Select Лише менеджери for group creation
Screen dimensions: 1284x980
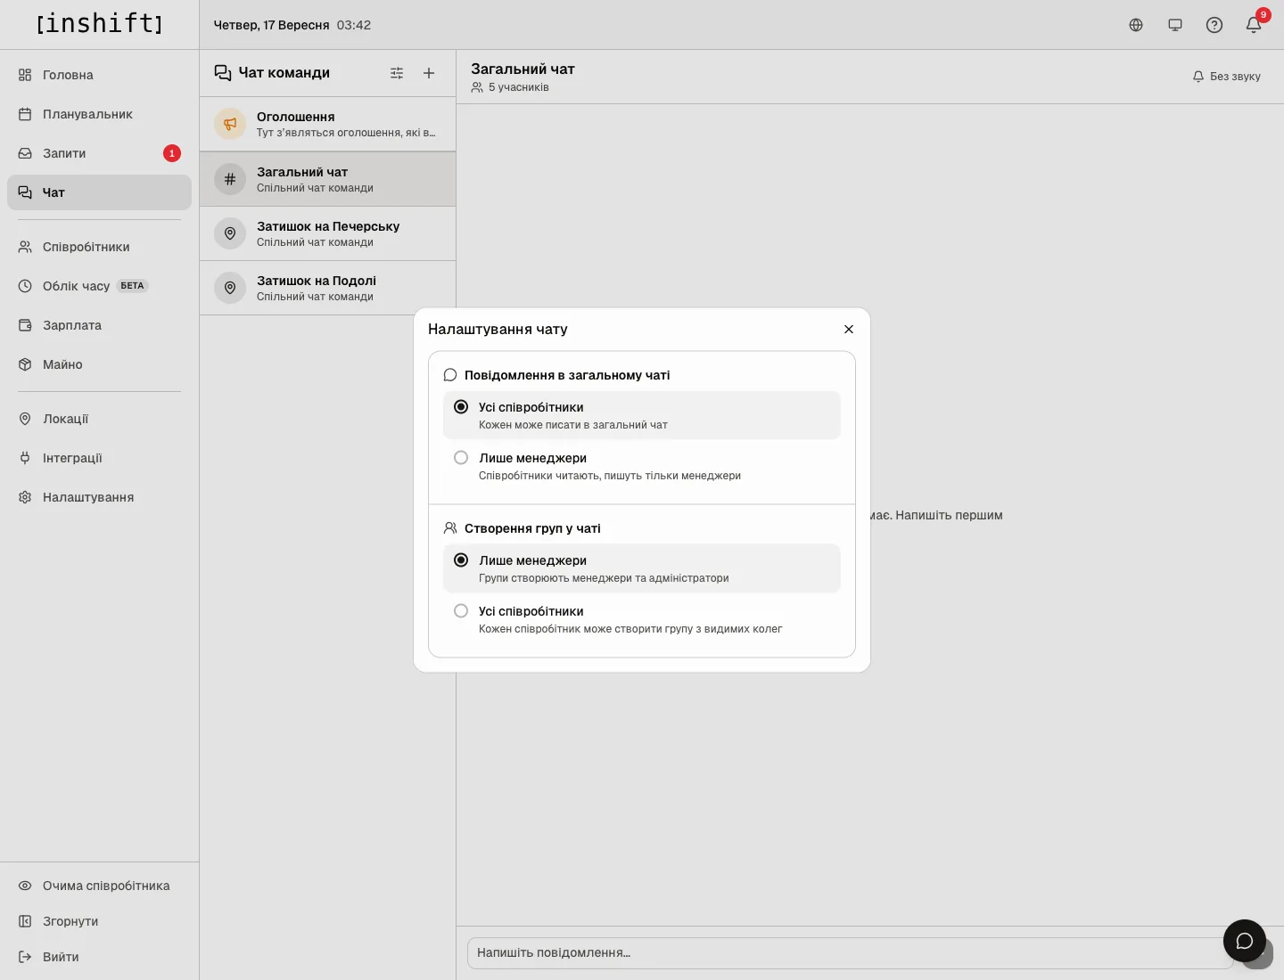(x=642, y=568)
